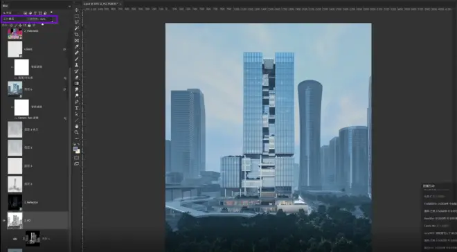Select the Blur tool

77,89
